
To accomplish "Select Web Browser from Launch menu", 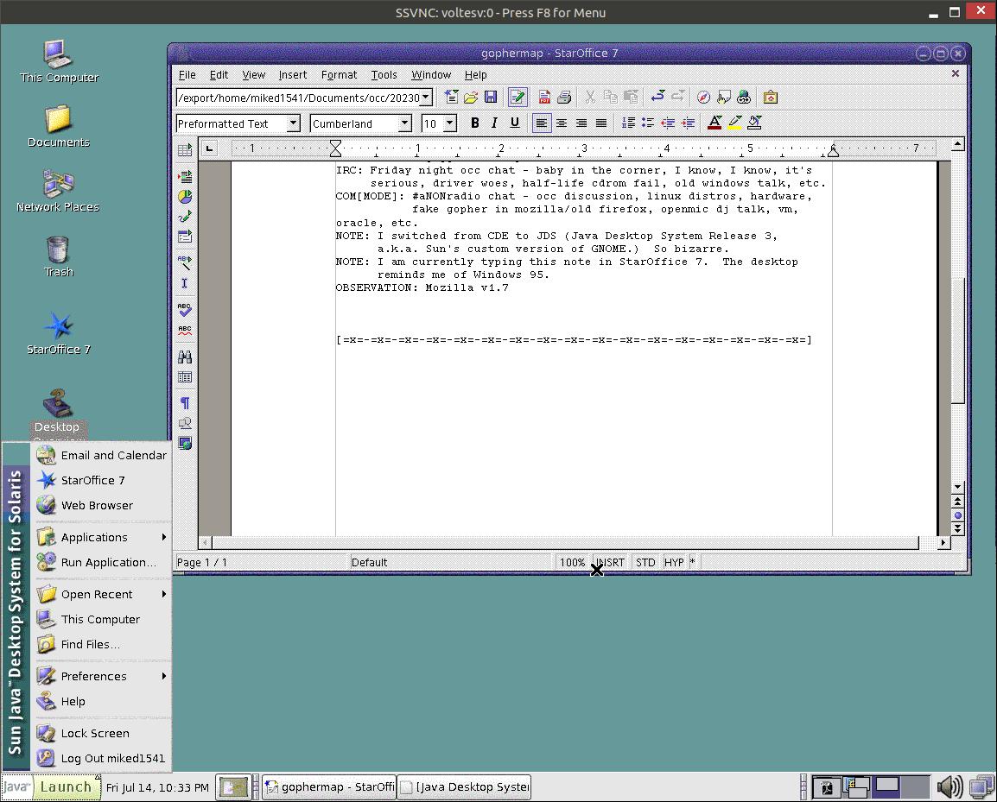I will point(97,505).
